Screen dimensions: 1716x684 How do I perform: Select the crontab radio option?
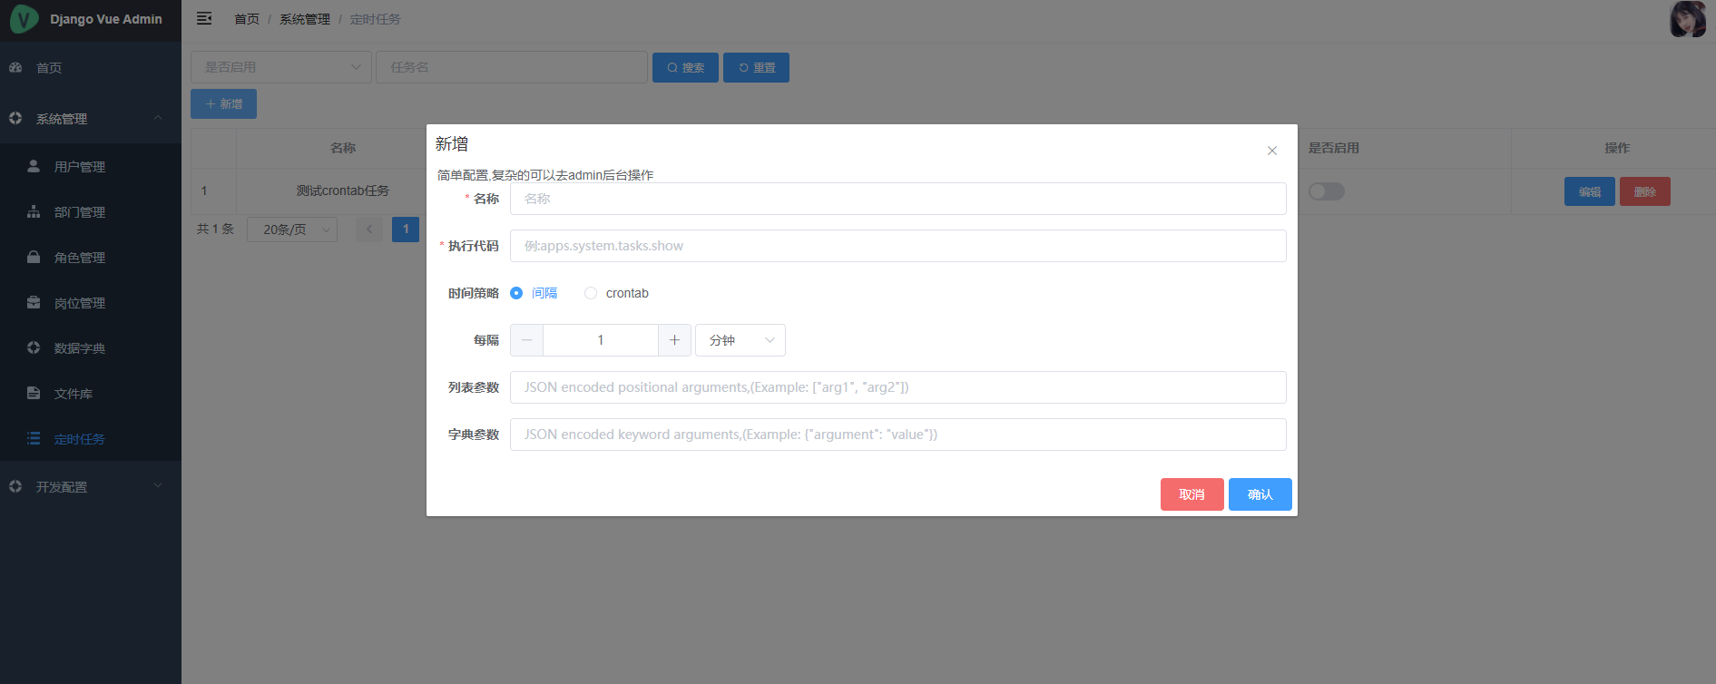[591, 293]
